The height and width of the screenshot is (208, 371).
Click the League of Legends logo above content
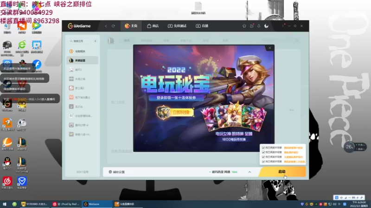111,41
